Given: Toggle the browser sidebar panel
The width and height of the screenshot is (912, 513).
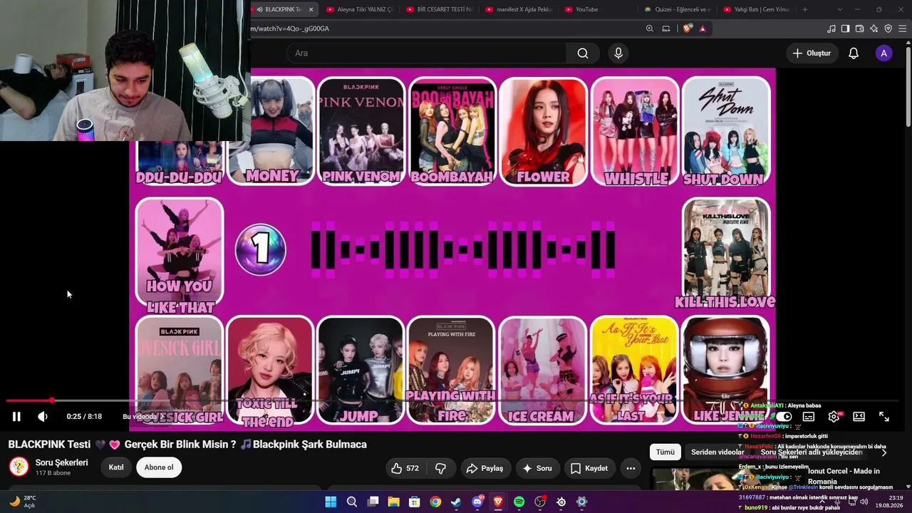Looking at the screenshot, I should (x=845, y=28).
